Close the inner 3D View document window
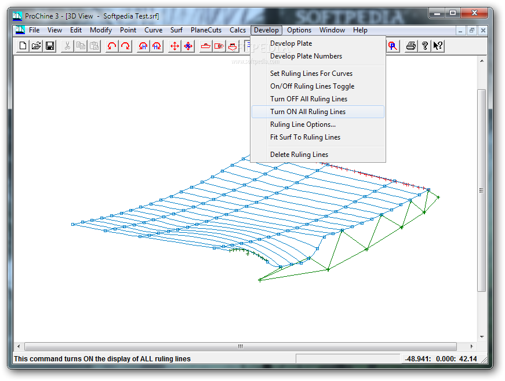 coord(483,31)
